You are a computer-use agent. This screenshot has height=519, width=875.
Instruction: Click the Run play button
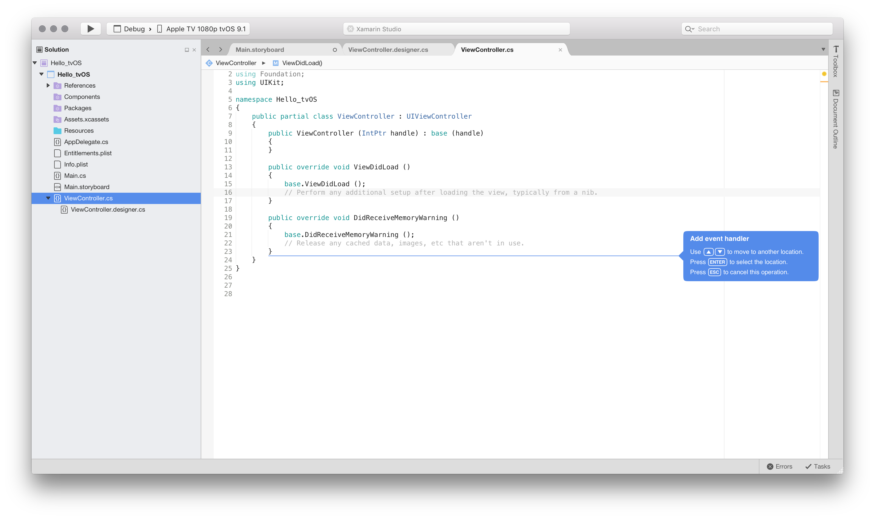90,29
